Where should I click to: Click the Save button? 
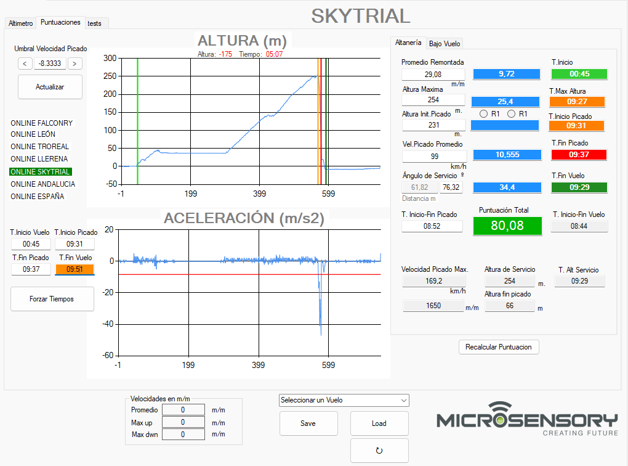tap(308, 423)
